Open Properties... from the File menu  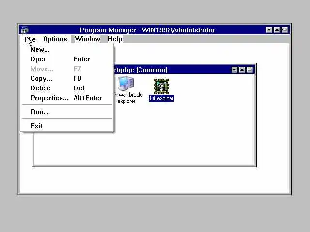(67, 98)
